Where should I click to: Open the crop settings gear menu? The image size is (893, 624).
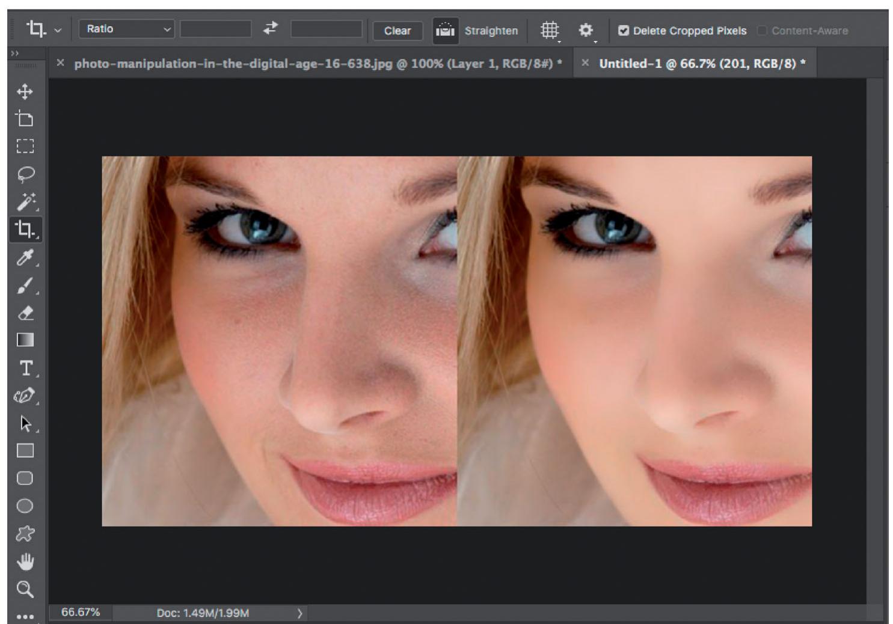pos(586,30)
